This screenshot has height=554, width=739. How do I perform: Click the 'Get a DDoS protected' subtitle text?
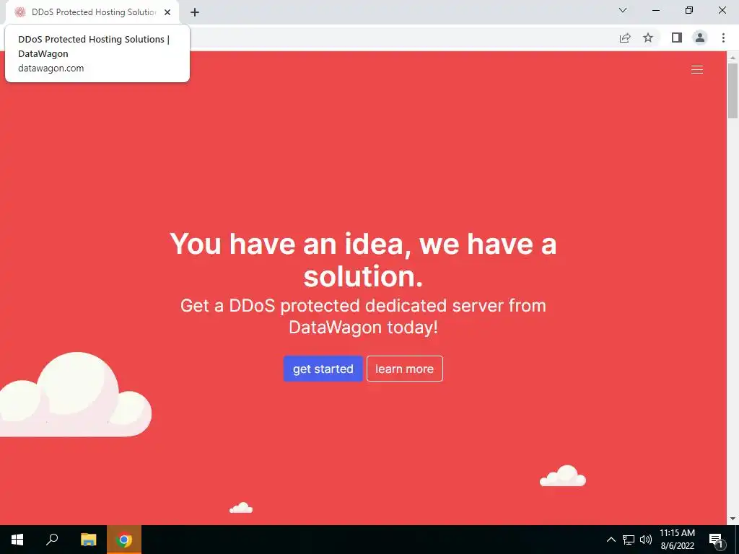click(x=363, y=316)
